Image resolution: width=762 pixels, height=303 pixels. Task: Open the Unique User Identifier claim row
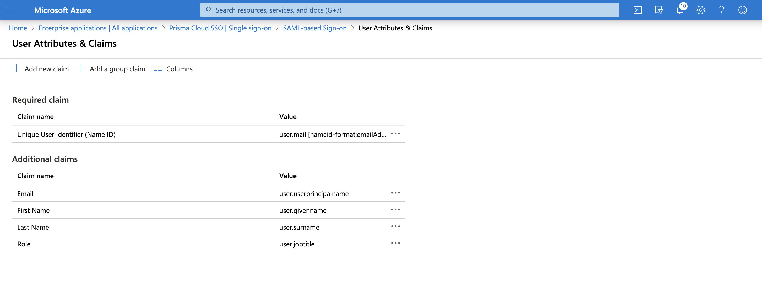tap(66, 134)
